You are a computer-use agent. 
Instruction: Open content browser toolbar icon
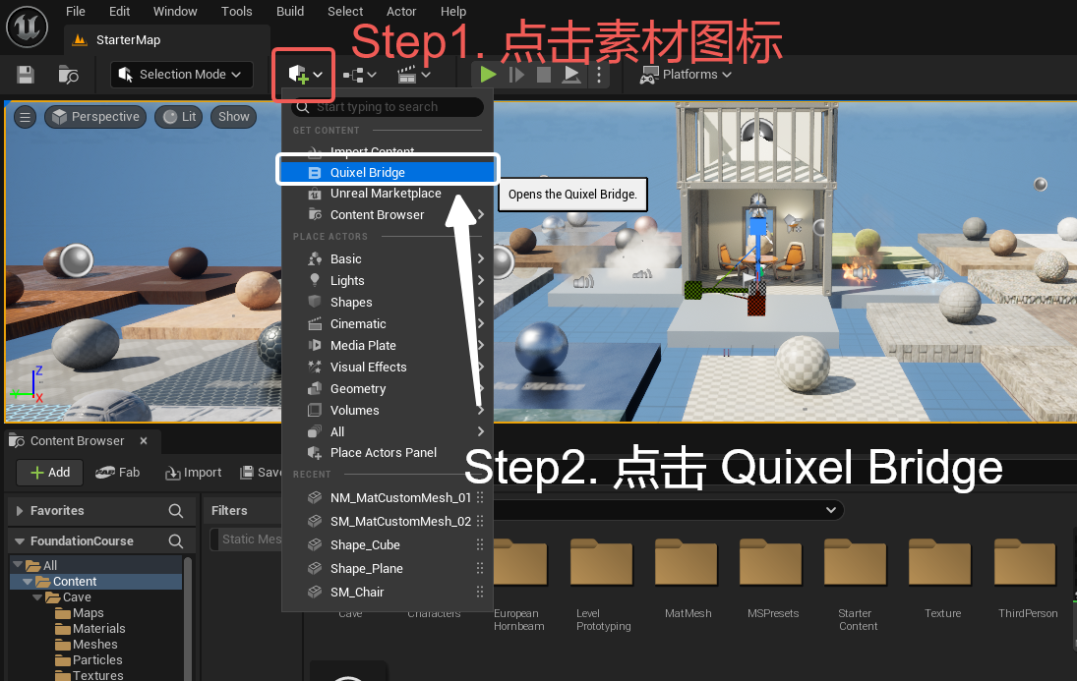[x=68, y=74]
